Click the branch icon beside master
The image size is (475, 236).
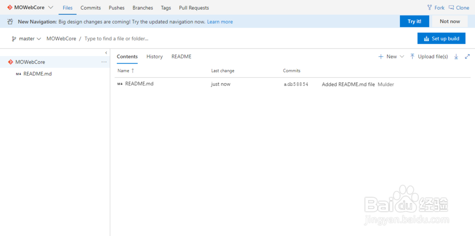[14, 39]
